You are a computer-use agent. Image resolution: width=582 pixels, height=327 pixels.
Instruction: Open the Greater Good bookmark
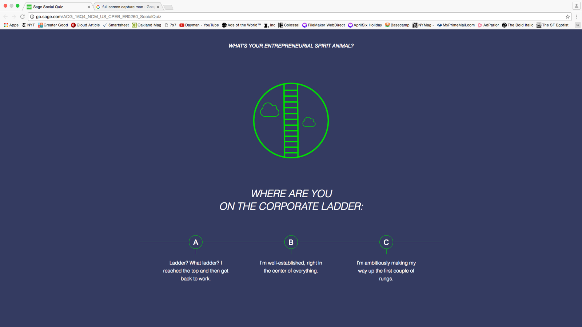[53, 25]
